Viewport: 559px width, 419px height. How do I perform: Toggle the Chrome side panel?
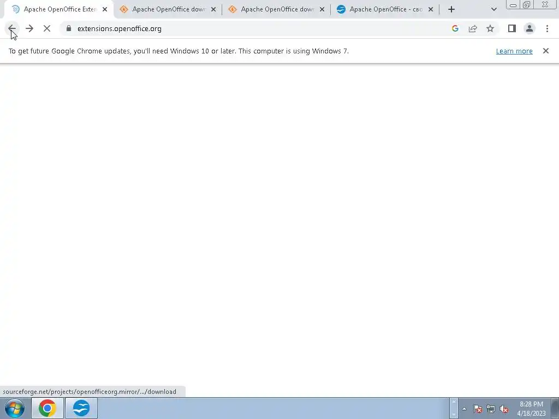point(512,28)
